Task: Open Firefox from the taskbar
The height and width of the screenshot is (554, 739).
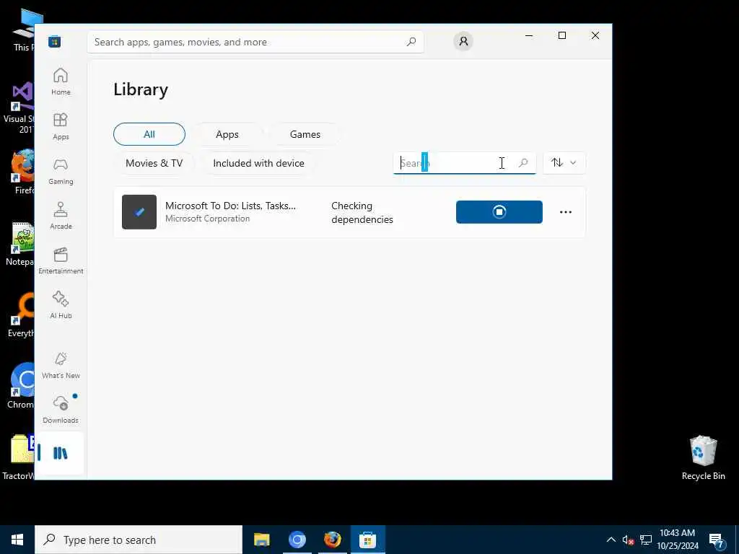Action: [x=332, y=540]
